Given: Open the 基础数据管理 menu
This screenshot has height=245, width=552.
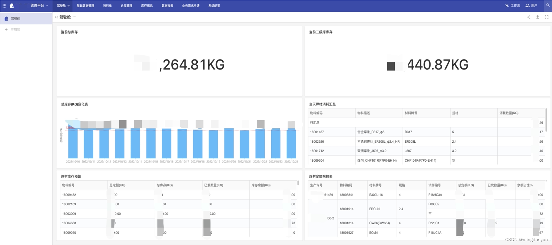Looking at the screenshot, I should (x=85, y=6).
